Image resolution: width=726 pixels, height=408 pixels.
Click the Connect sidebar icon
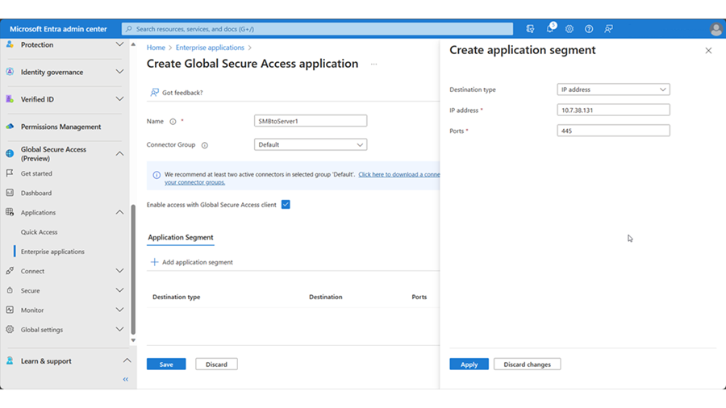pos(10,271)
